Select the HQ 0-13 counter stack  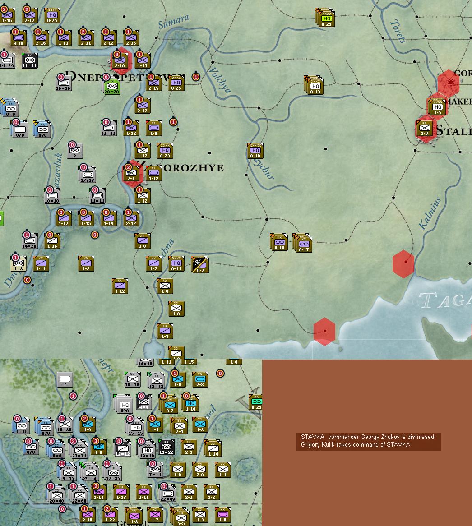tap(315, 86)
